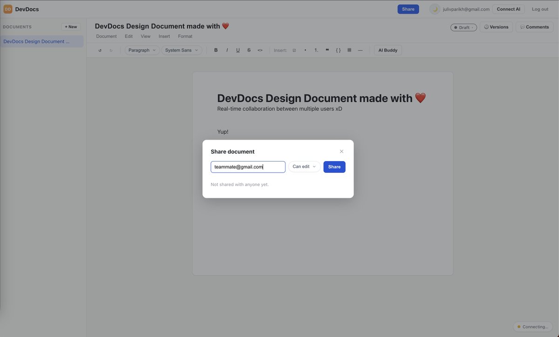Toggle strikethrough formatting

click(249, 50)
